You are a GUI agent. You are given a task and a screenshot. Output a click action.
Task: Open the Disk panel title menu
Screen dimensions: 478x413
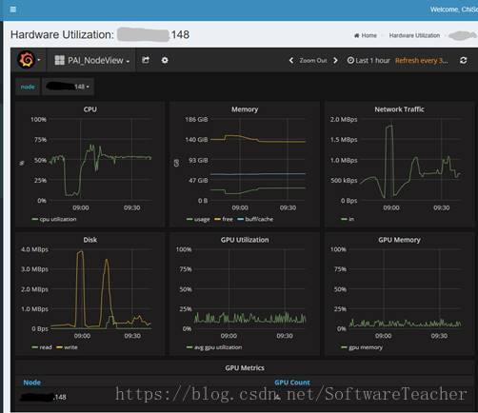tap(90, 240)
